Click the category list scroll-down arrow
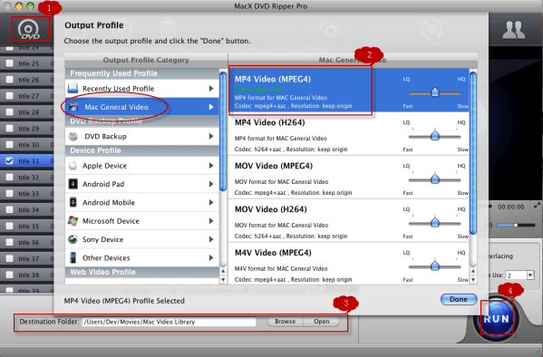Image resolution: width=543 pixels, height=357 pixels. [x=223, y=279]
